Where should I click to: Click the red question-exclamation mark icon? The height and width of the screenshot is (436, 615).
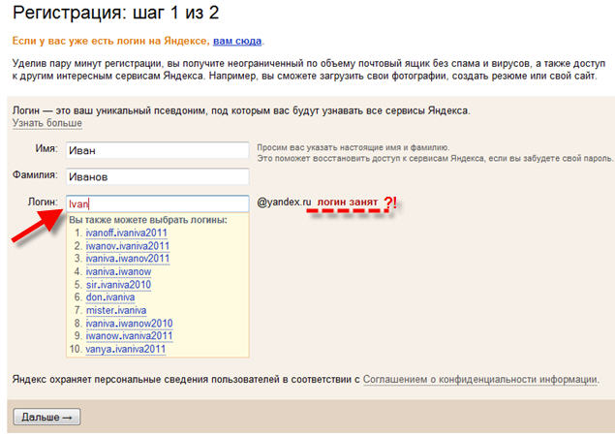click(x=390, y=203)
